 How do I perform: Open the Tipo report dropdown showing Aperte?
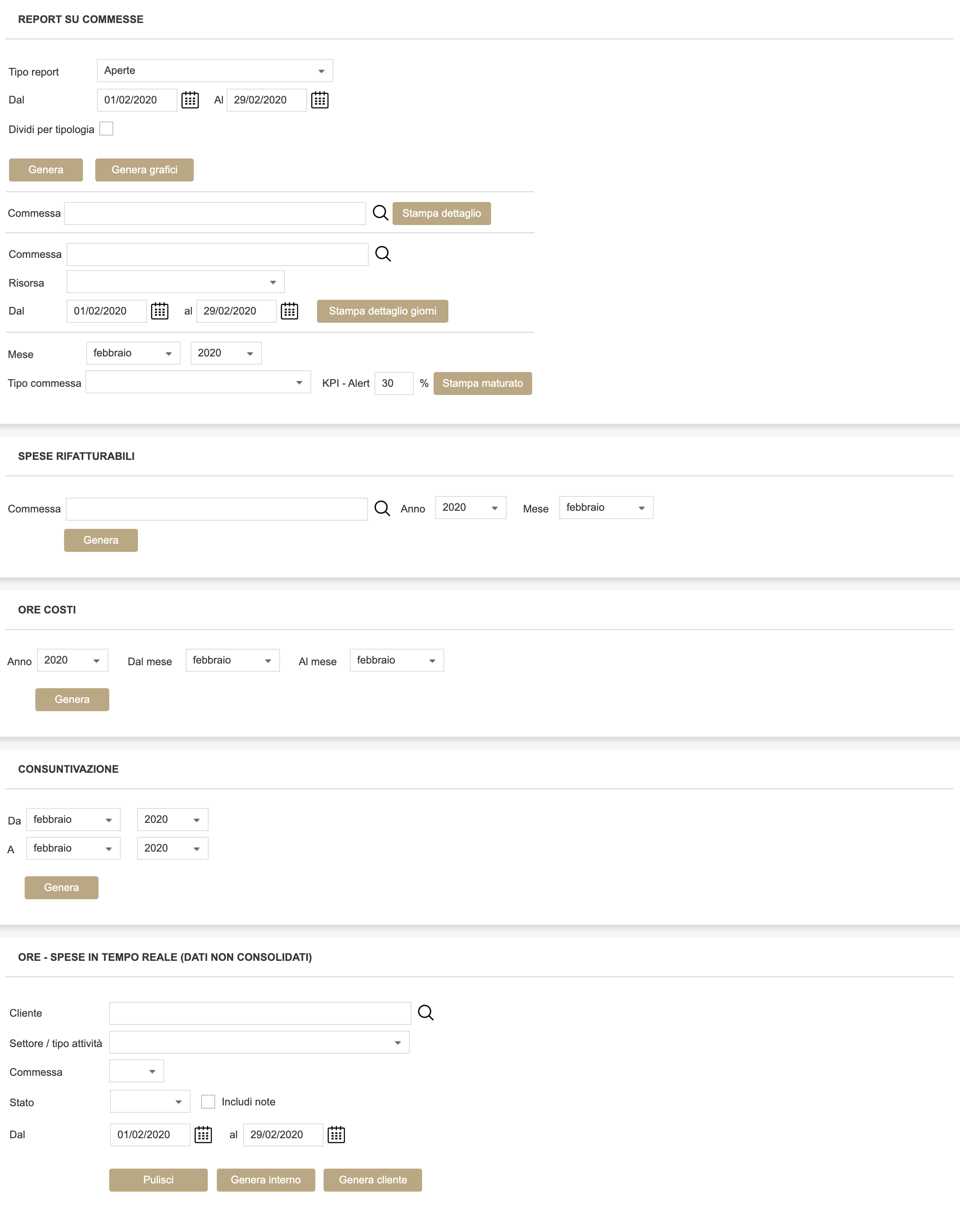(x=215, y=71)
